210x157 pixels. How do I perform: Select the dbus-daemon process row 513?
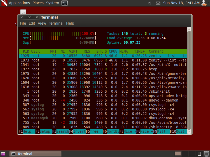click(x=103, y=118)
